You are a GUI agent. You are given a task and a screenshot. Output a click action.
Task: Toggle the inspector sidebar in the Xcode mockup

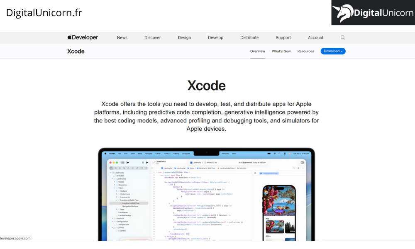302,163
